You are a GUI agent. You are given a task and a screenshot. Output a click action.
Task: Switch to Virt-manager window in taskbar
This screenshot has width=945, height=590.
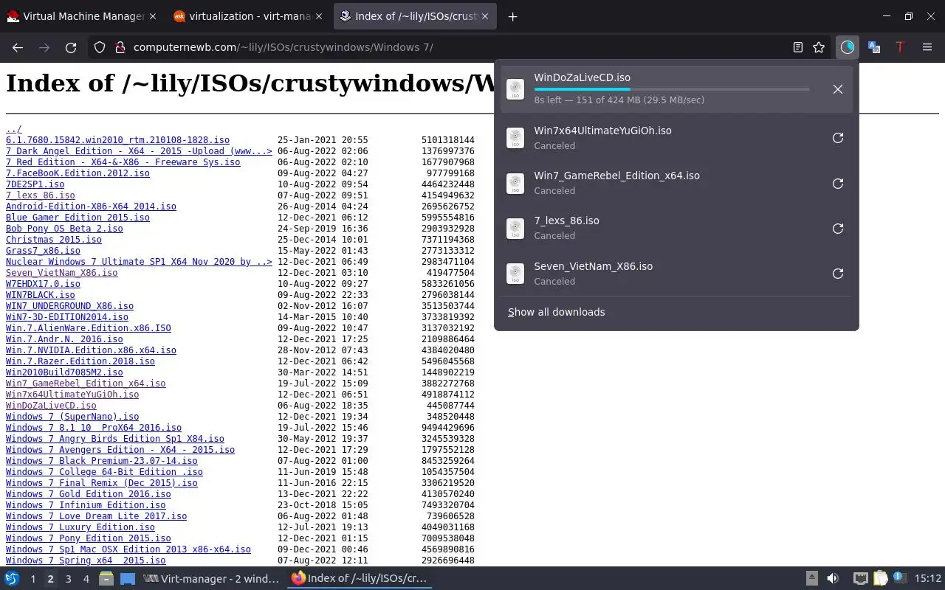(212, 579)
